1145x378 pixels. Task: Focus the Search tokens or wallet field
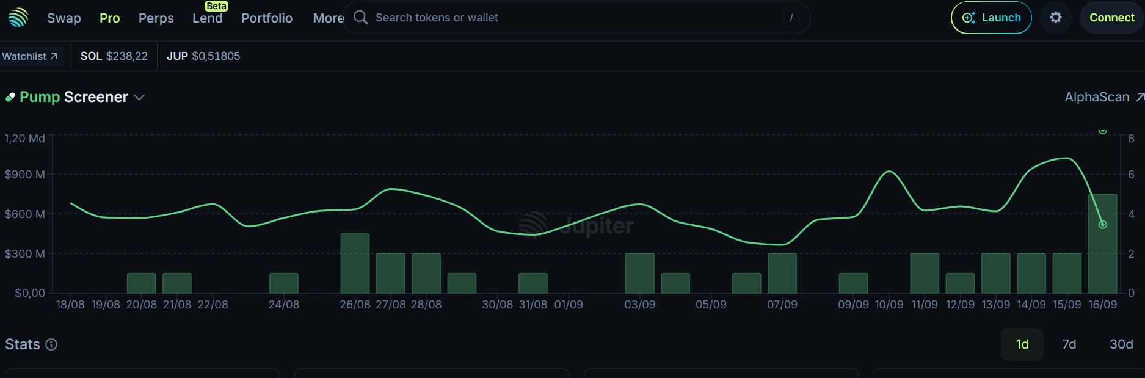point(576,18)
